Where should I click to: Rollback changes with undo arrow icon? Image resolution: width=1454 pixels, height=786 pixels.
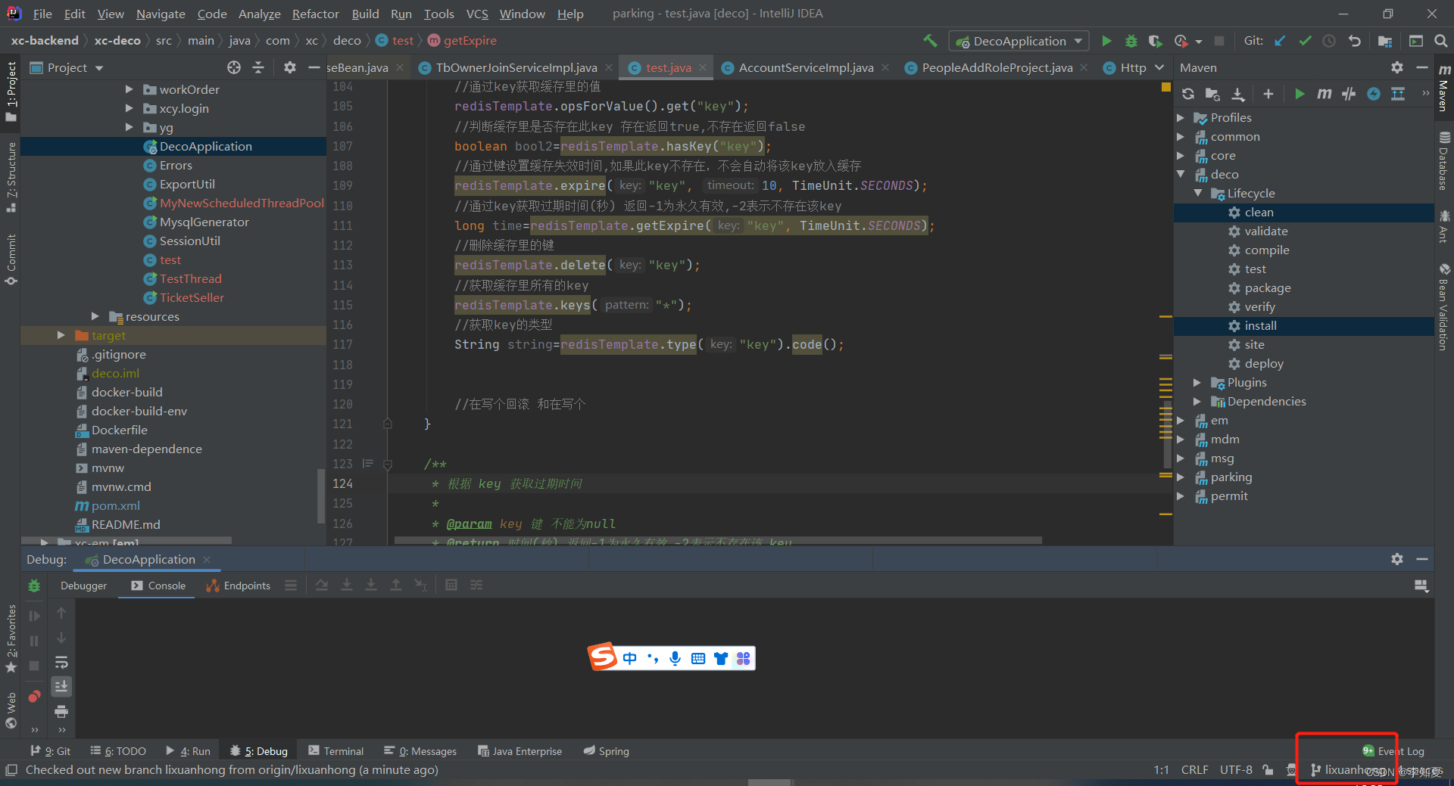[1354, 41]
